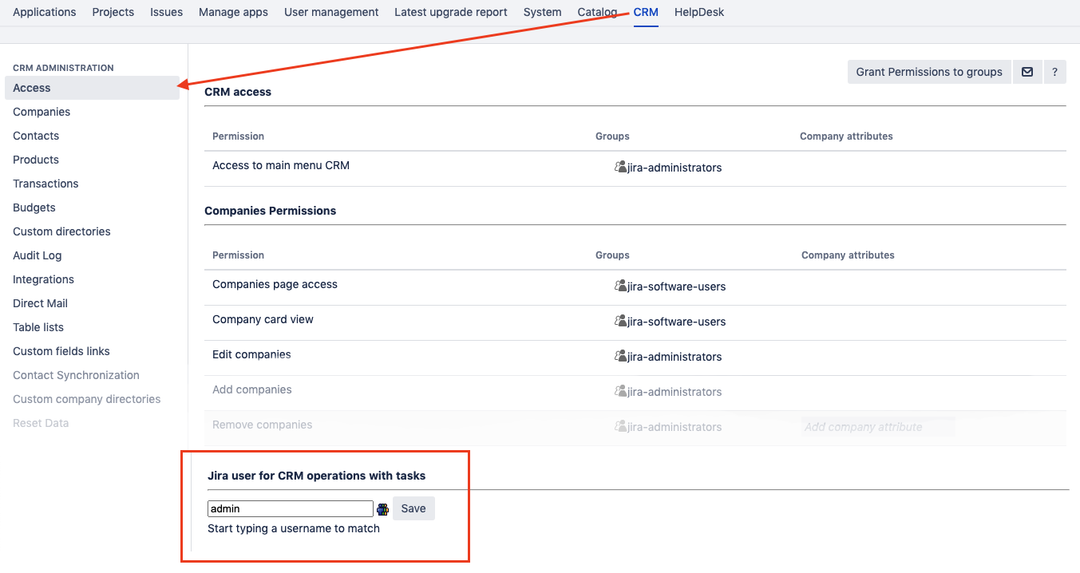Open Companies in CRM administration sidebar

pos(42,112)
